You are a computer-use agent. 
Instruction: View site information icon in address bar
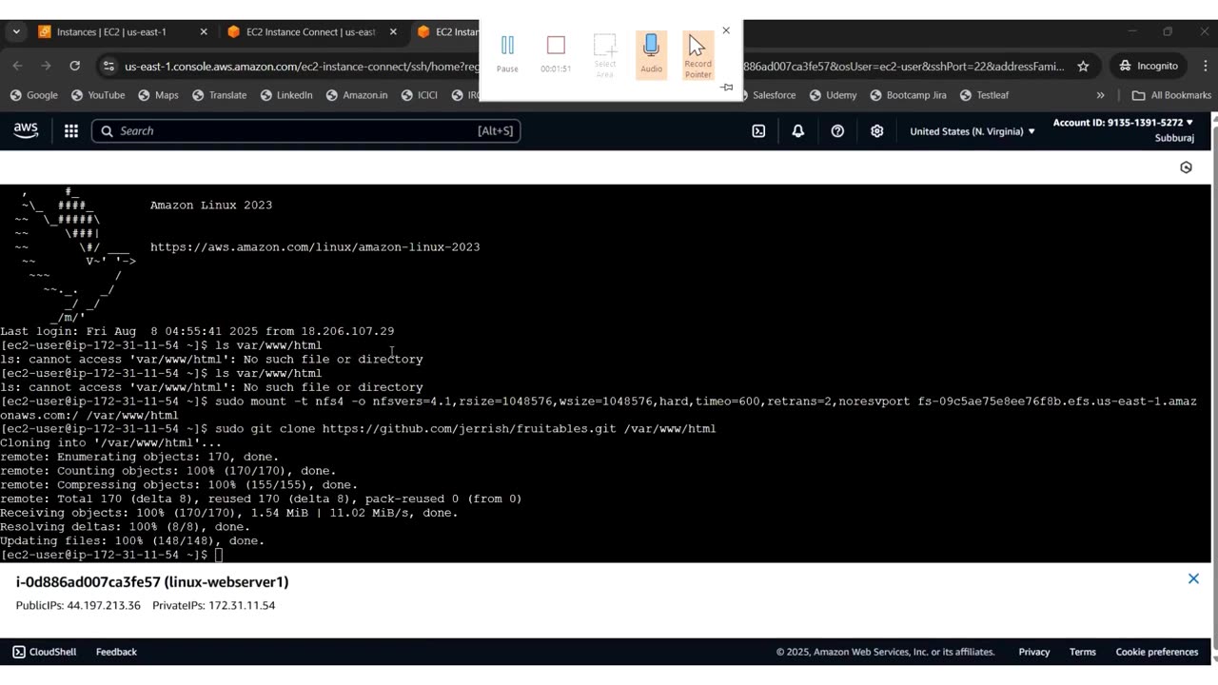click(108, 66)
